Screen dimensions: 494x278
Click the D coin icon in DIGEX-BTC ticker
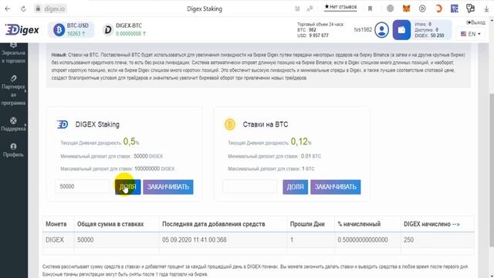point(108,30)
